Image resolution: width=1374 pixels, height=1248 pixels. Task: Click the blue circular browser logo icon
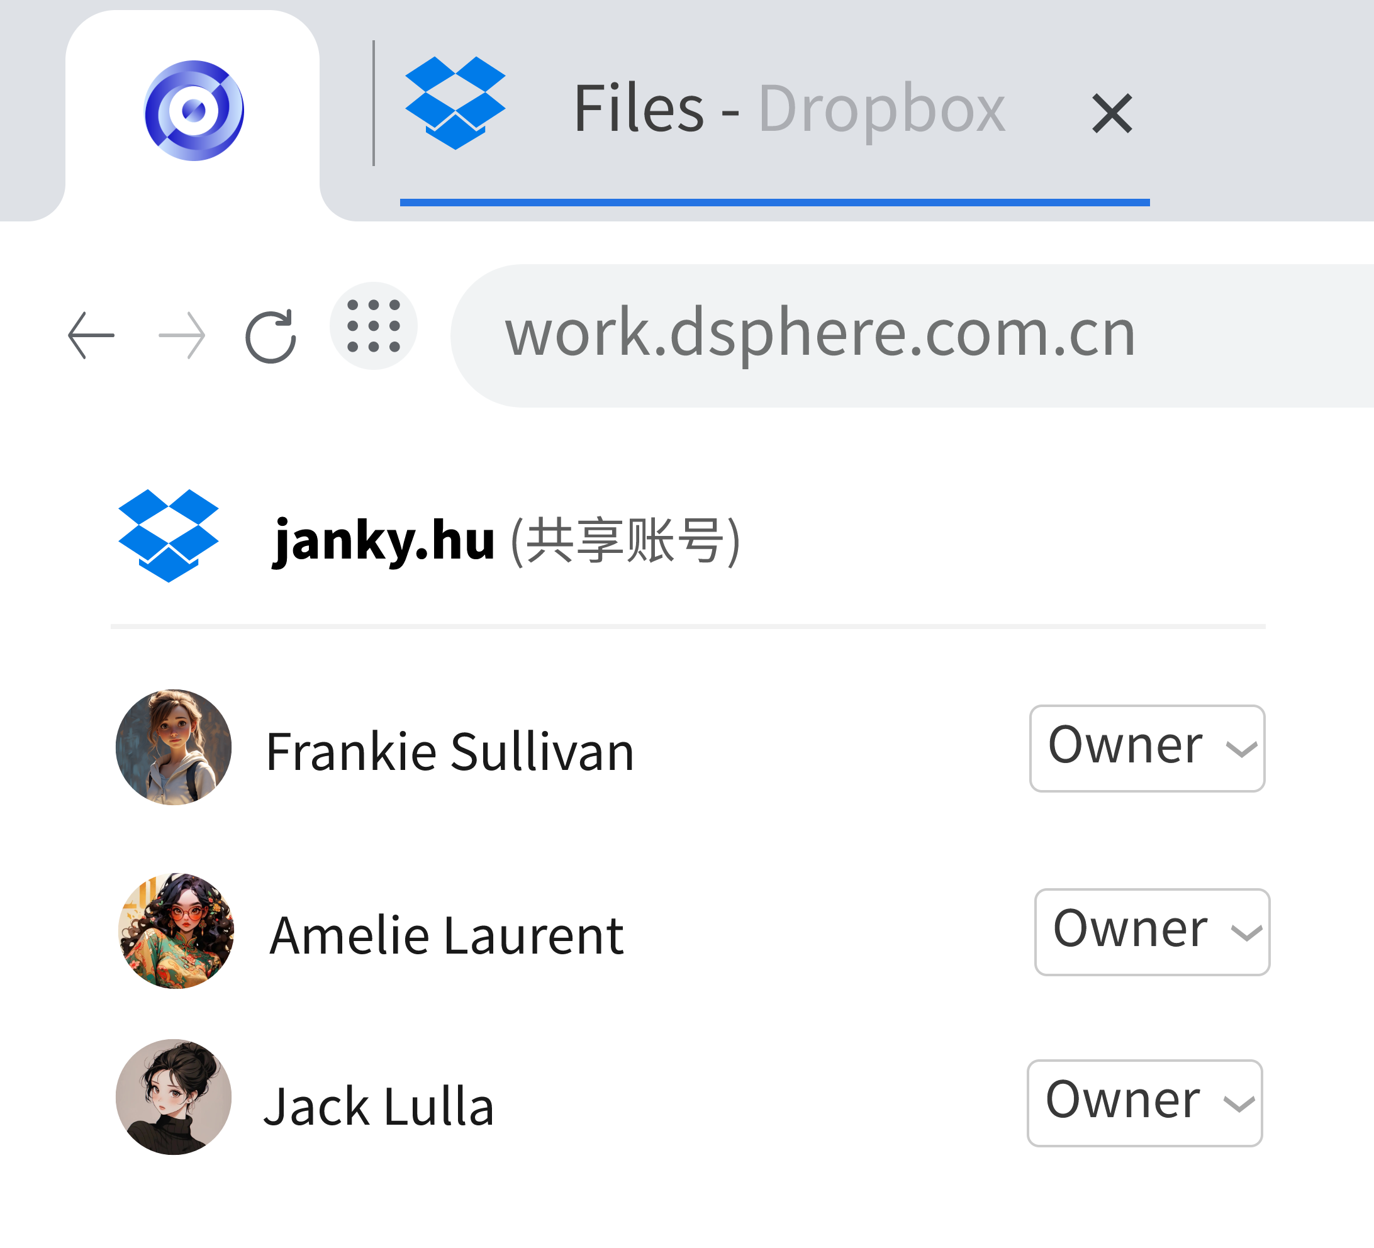194,111
